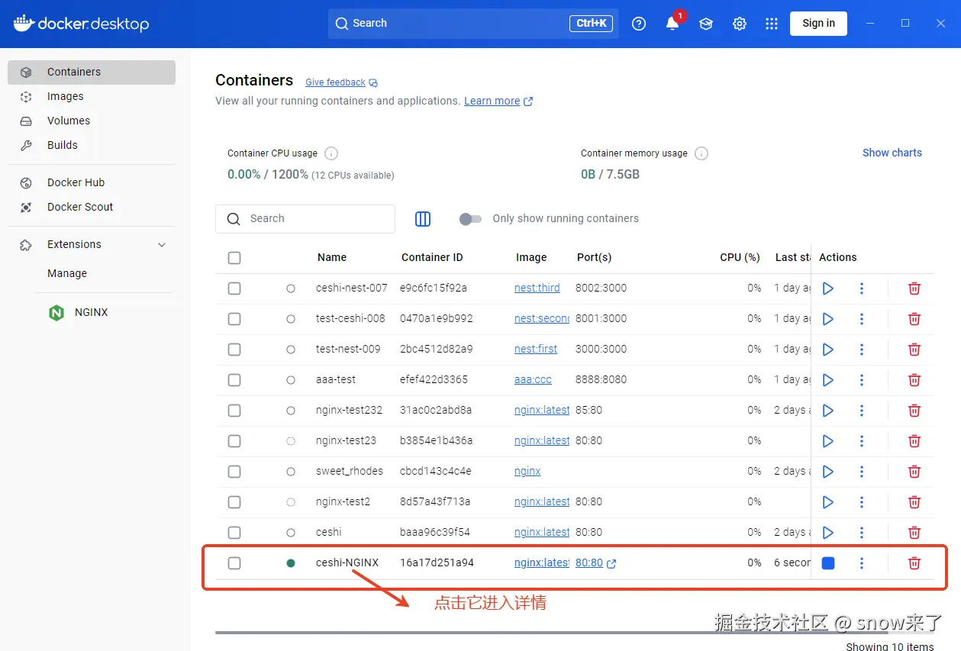Check the test-ceshi-008 row checkbox
The width and height of the screenshot is (961, 651).
coord(234,319)
